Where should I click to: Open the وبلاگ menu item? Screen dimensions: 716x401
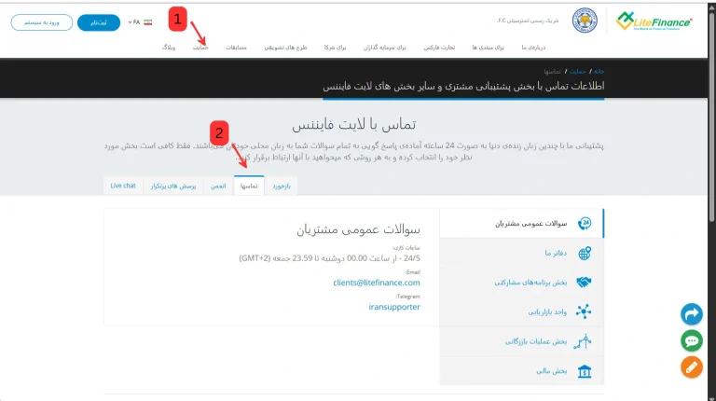click(x=169, y=48)
